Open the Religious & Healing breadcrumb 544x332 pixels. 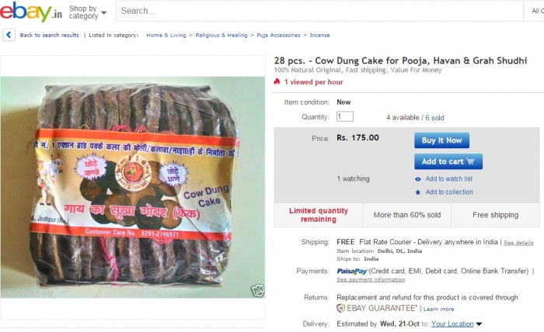click(221, 35)
